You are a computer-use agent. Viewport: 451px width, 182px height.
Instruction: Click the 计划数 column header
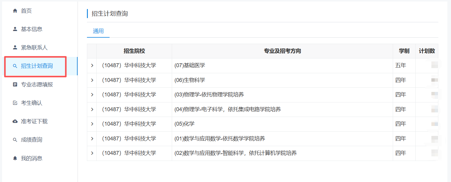(427, 51)
